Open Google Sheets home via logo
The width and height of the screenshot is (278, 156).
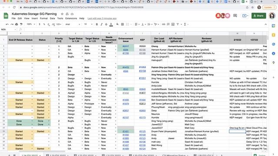6,16
